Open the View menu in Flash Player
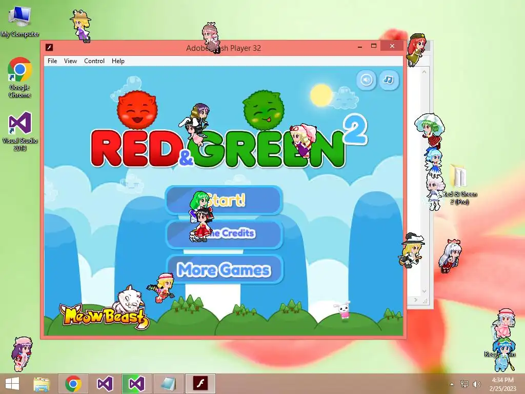Screen dimensions: 525x394 [x=70, y=61]
